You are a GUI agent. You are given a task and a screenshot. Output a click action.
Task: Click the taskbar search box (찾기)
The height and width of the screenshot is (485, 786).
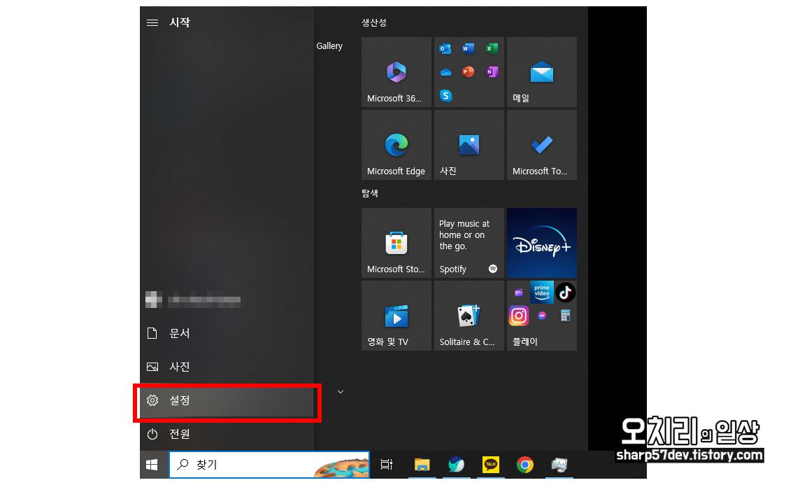tap(269, 465)
